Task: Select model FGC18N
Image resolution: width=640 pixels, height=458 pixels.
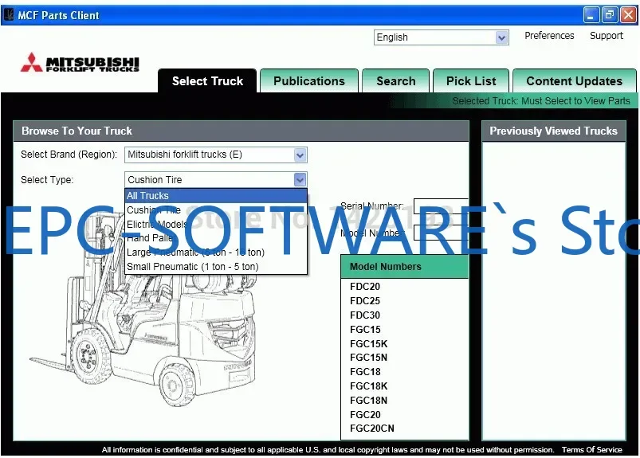Action: 368,400
